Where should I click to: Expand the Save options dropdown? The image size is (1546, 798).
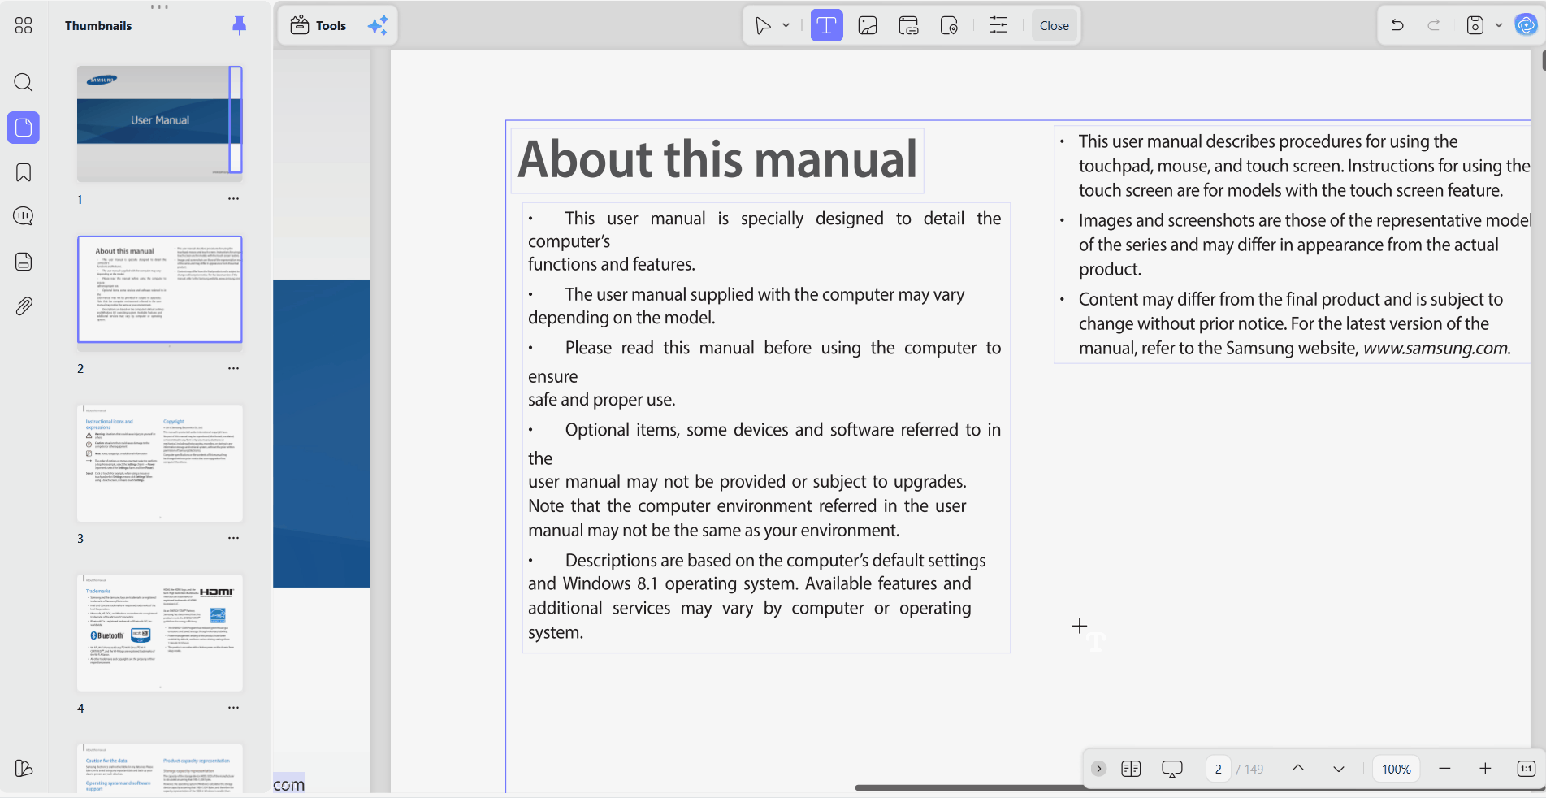click(x=1499, y=25)
